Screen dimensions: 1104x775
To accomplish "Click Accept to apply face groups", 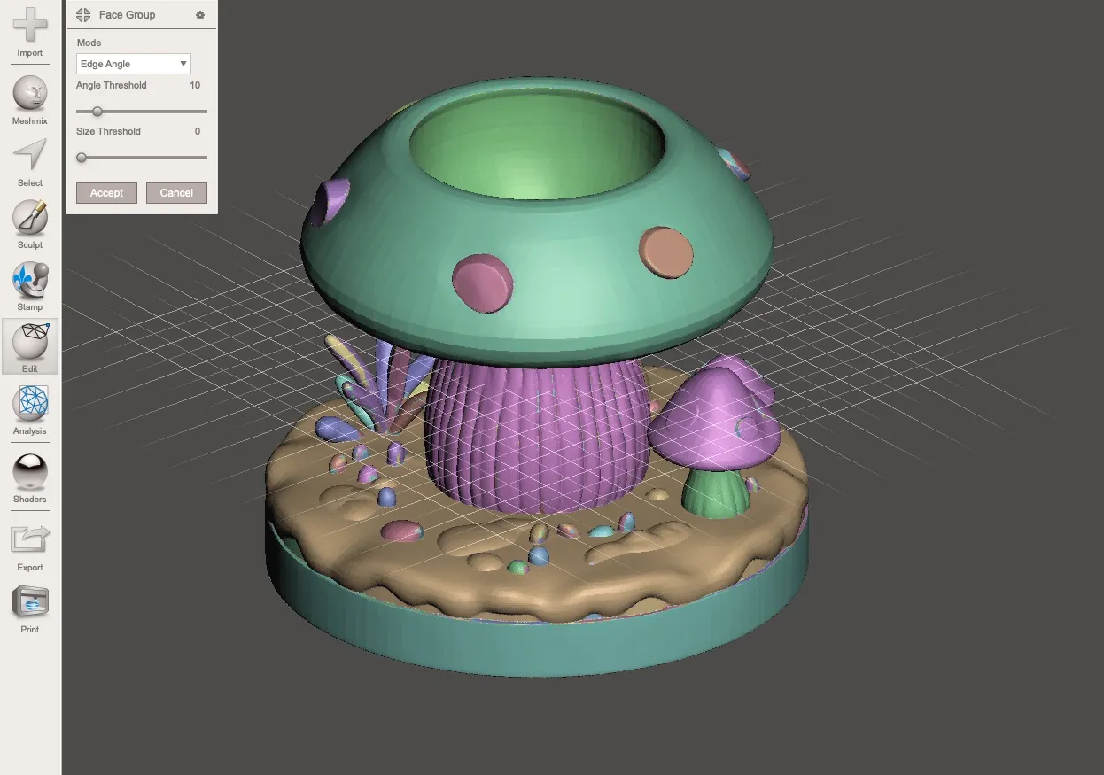I will click(x=106, y=192).
